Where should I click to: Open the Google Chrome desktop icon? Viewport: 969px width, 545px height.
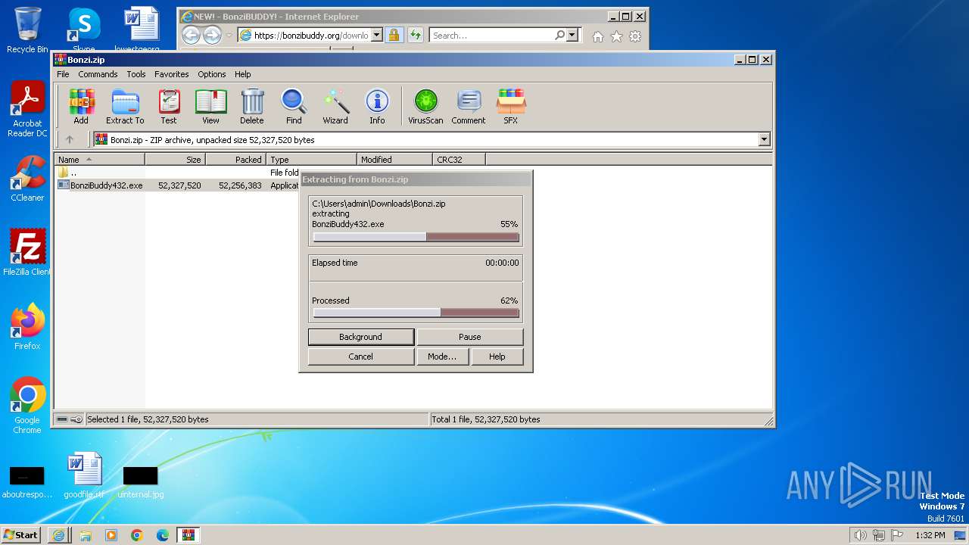pyautogui.click(x=27, y=405)
